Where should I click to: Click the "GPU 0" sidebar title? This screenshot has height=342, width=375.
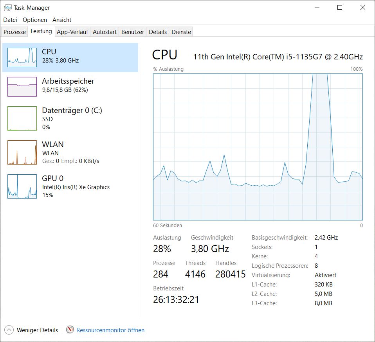tap(52, 178)
